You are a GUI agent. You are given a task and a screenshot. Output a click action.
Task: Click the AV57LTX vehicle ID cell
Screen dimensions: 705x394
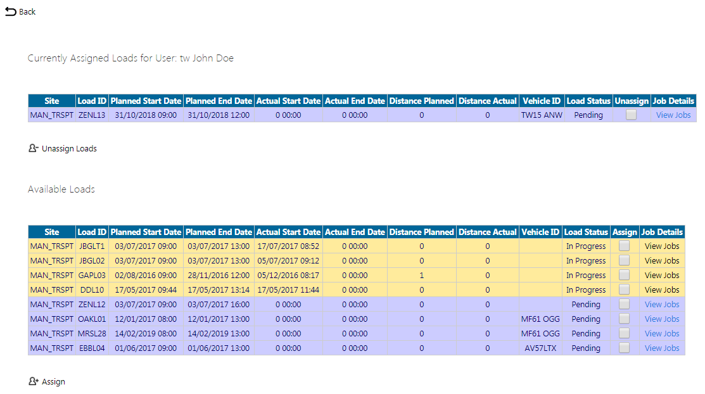[540, 348]
